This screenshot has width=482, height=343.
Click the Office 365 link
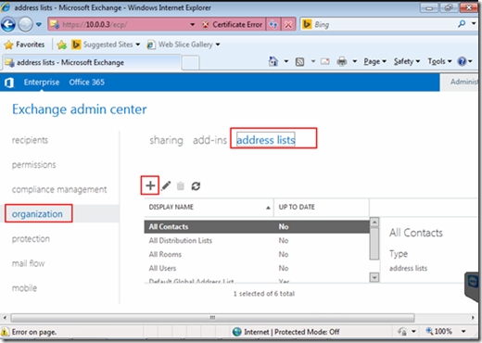point(87,83)
